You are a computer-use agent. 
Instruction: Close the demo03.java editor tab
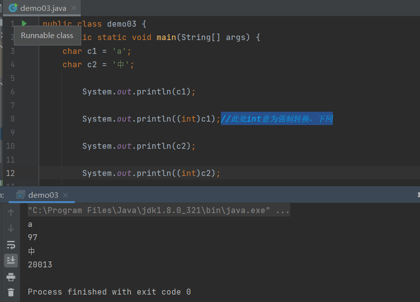(x=73, y=8)
